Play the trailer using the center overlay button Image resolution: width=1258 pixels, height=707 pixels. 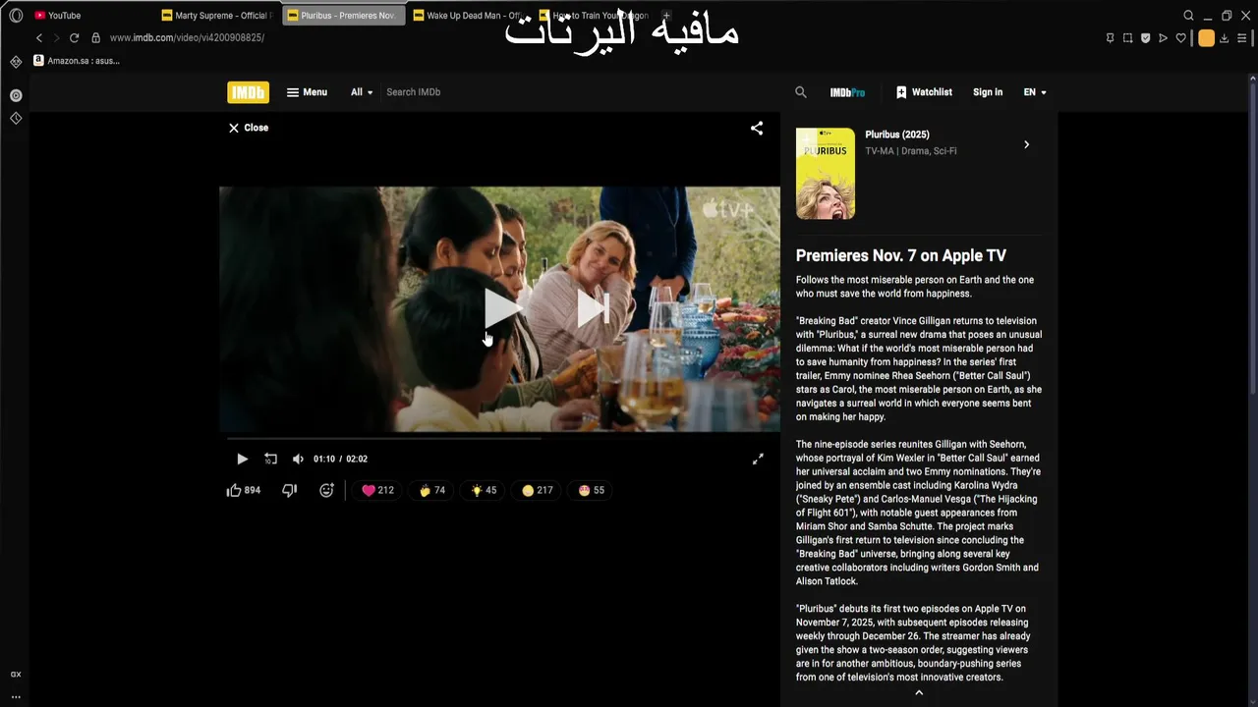(502, 309)
